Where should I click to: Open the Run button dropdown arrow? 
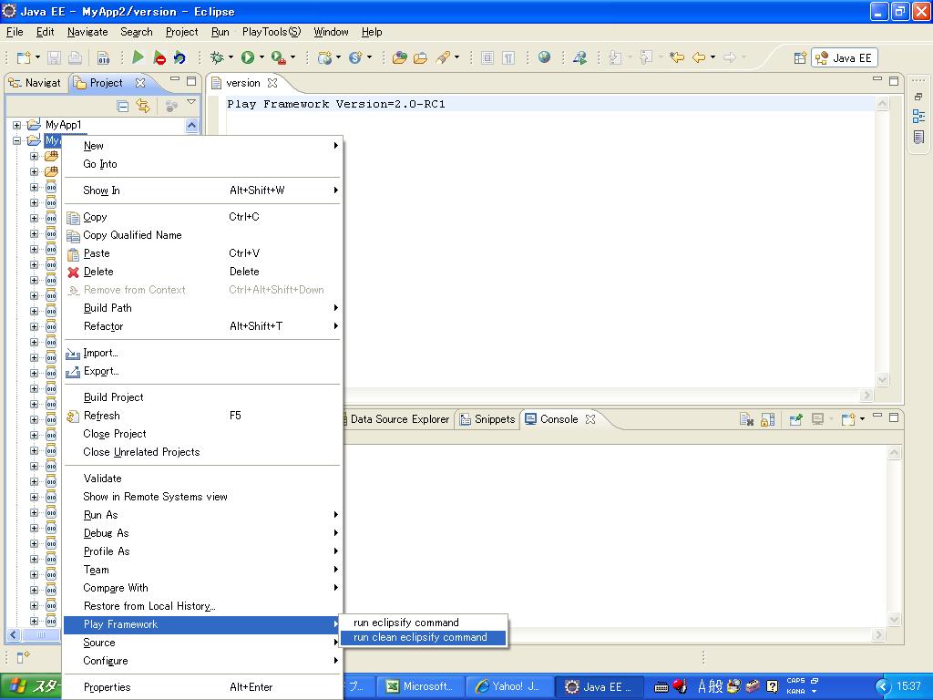(x=261, y=57)
